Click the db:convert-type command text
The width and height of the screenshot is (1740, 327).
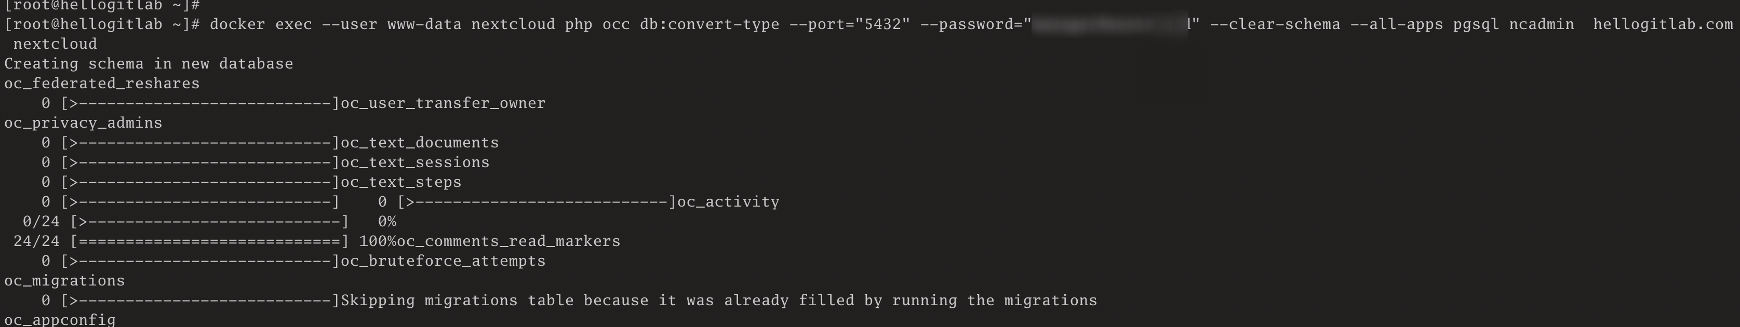(x=709, y=25)
